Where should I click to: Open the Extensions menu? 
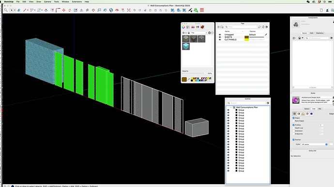point(76,1)
